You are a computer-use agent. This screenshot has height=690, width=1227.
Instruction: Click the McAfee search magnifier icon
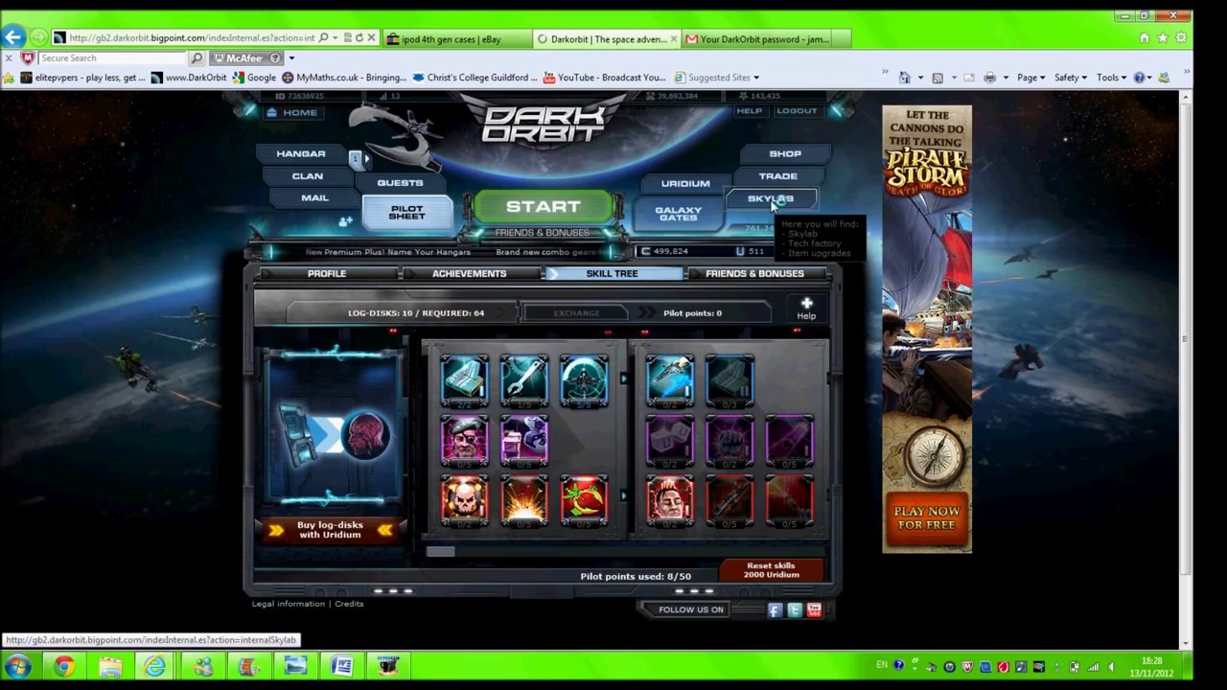(x=197, y=58)
